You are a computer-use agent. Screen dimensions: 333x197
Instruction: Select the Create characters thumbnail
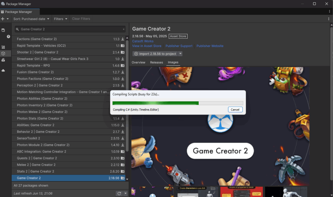coord(197,192)
